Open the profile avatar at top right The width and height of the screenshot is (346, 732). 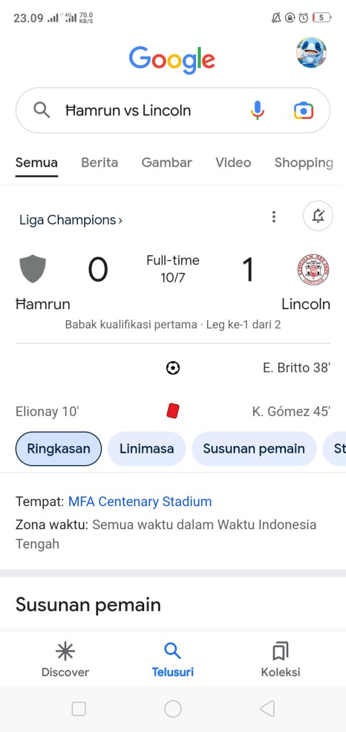coord(311,53)
